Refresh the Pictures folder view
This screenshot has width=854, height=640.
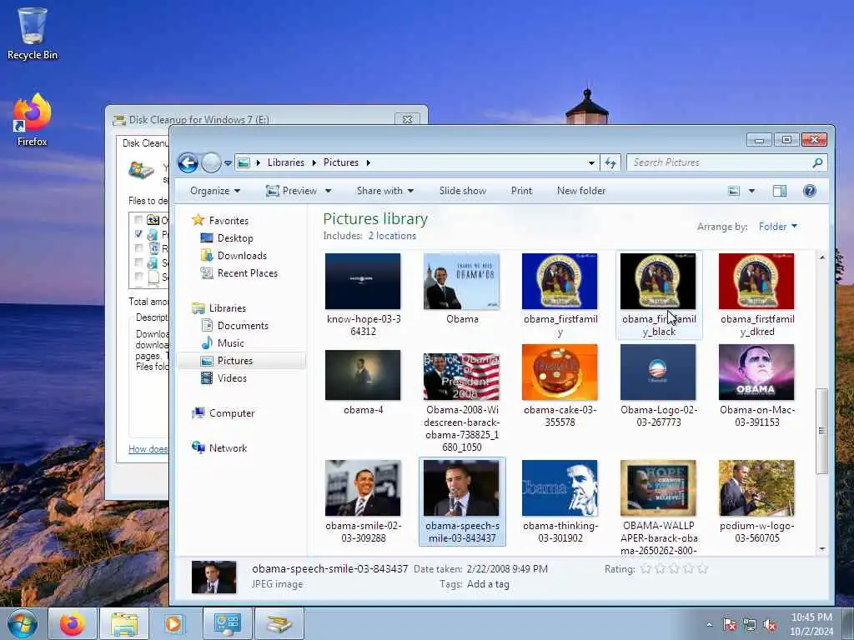[610, 162]
